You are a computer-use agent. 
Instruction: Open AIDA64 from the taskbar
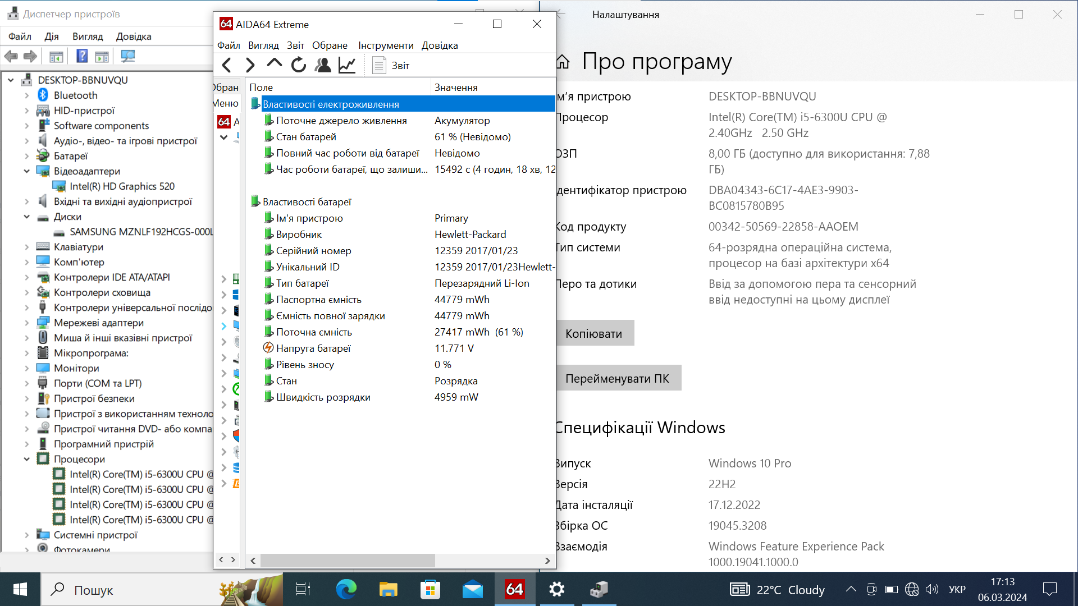point(514,589)
